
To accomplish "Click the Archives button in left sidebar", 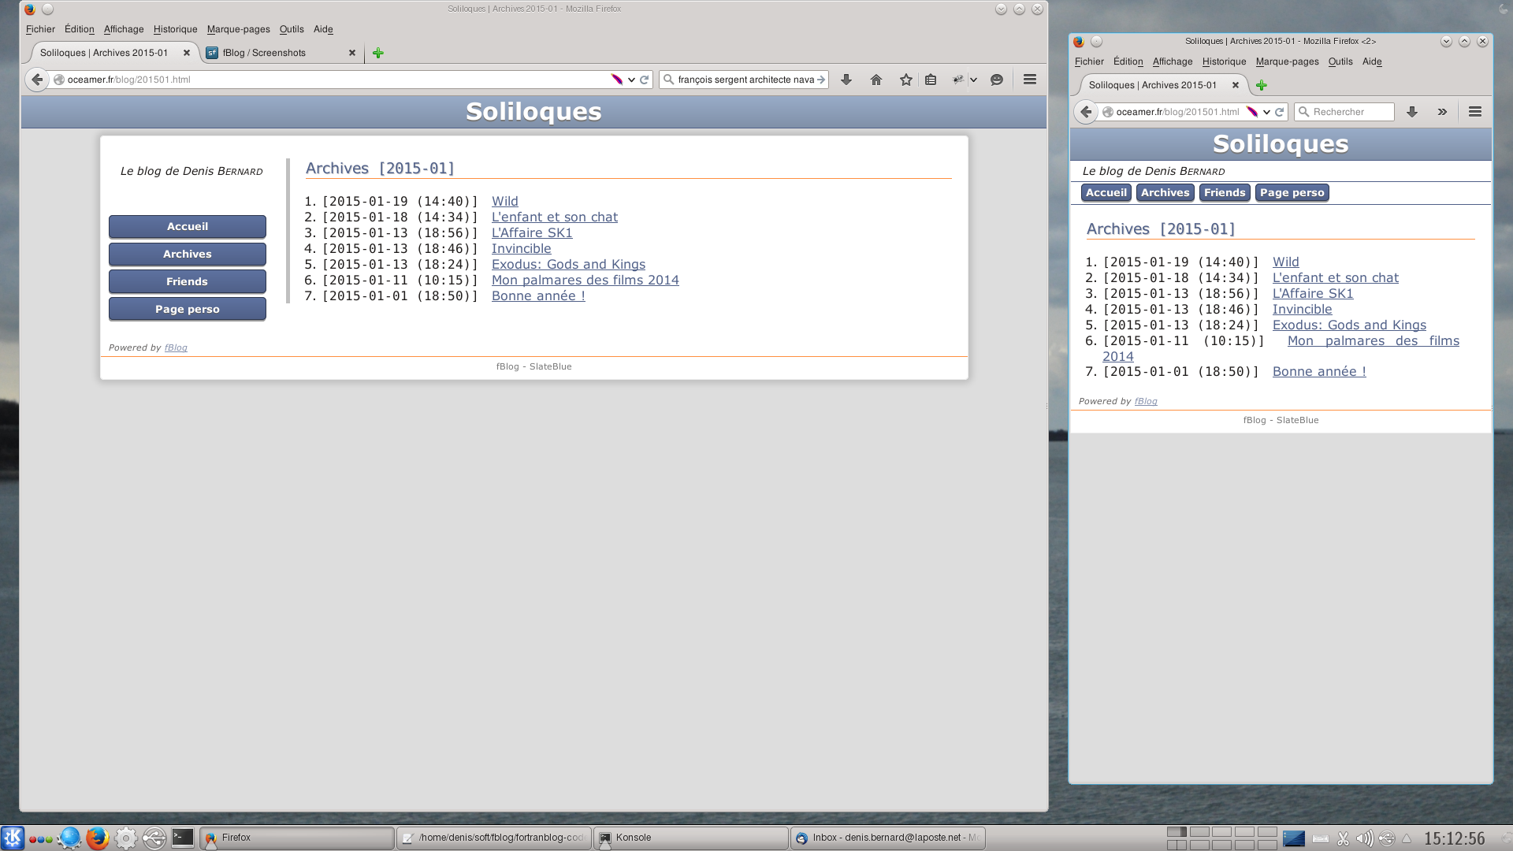I will (x=188, y=254).
